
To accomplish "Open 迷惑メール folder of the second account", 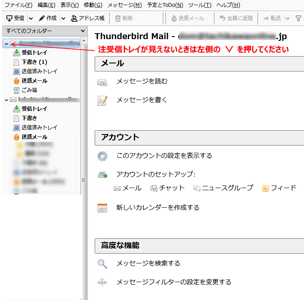I will (x=30, y=137).
